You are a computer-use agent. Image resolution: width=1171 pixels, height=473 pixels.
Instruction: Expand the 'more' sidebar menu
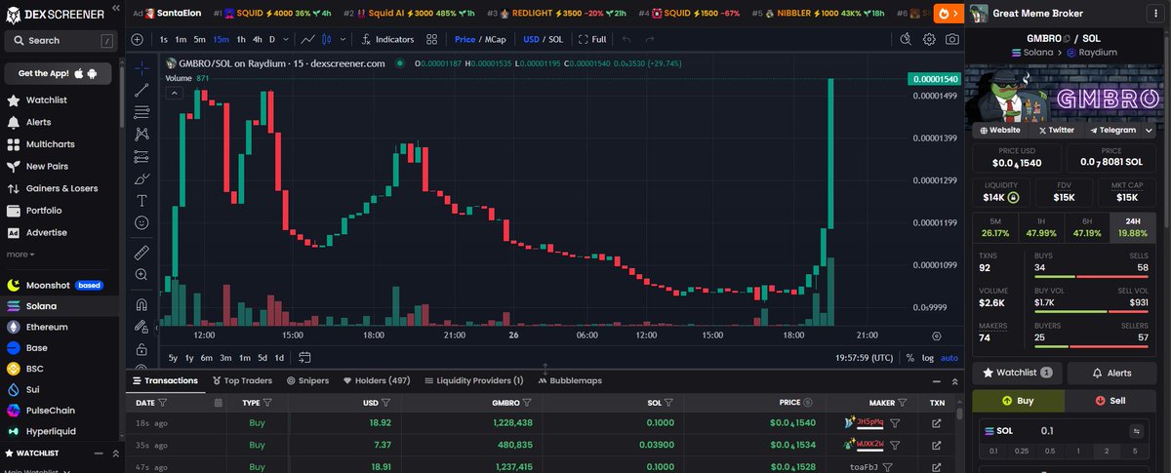coord(20,255)
